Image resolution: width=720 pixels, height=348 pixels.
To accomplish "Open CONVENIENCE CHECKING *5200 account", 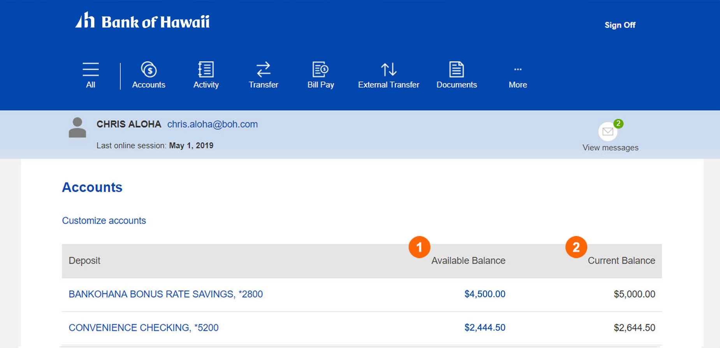I will coord(144,328).
